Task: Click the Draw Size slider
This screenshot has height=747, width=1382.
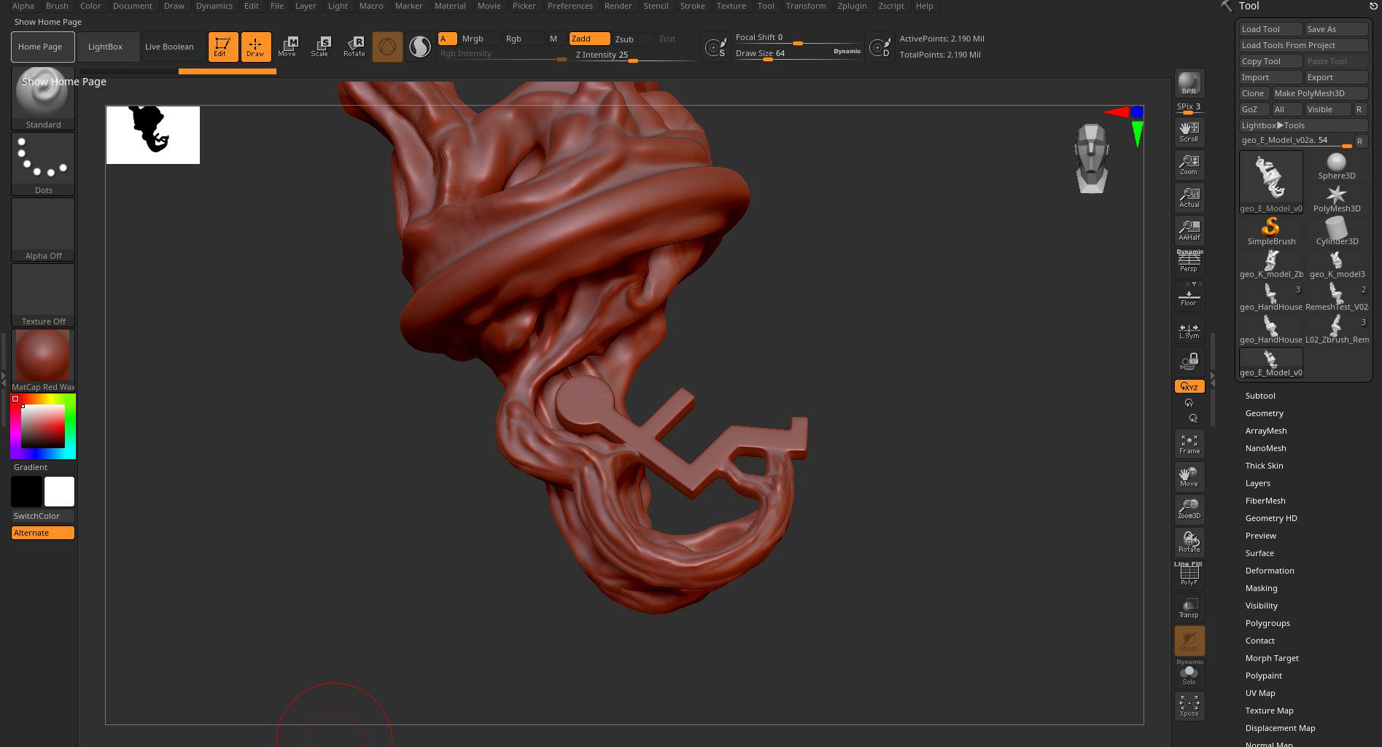Action: pyautogui.click(x=799, y=54)
